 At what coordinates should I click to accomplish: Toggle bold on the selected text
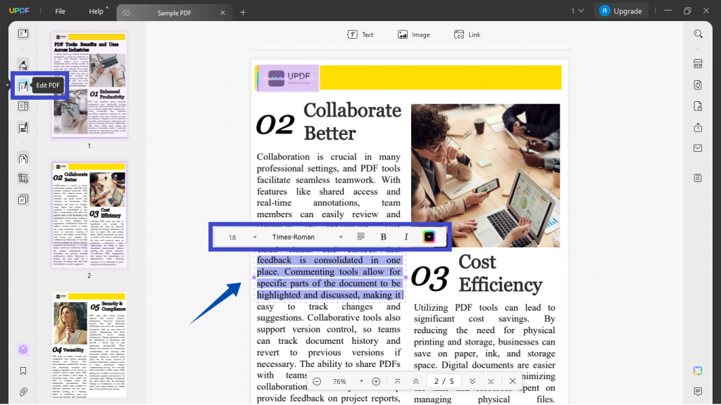(383, 236)
